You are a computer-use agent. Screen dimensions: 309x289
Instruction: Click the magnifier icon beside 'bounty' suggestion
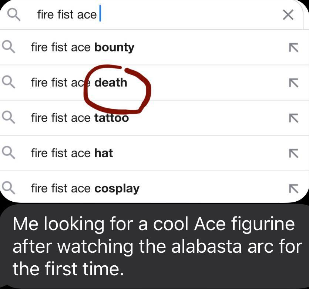pyautogui.click(x=9, y=47)
